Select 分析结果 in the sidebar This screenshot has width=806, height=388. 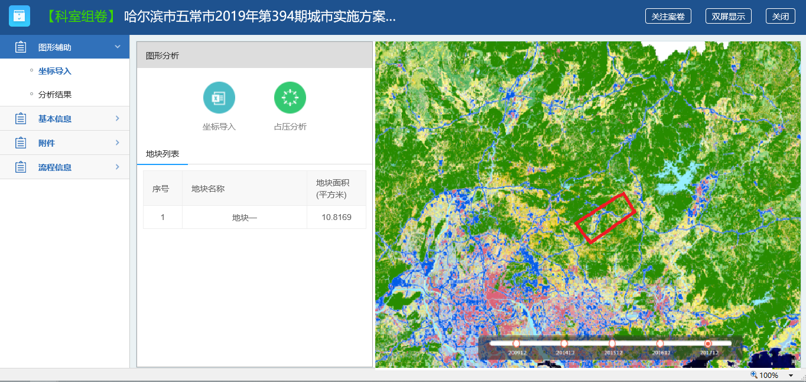point(55,95)
